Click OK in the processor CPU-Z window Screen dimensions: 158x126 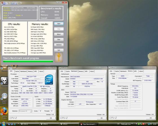51,118
